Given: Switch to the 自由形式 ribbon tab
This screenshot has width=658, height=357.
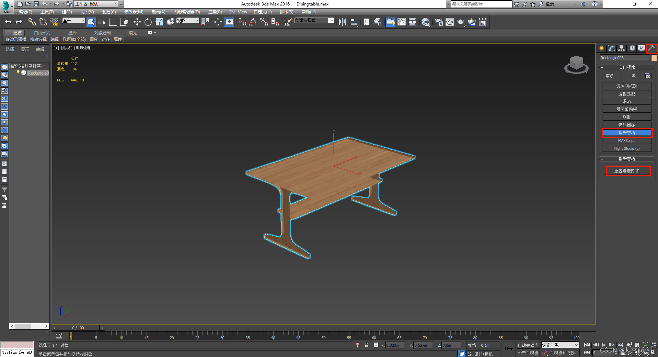Looking at the screenshot, I should point(42,33).
